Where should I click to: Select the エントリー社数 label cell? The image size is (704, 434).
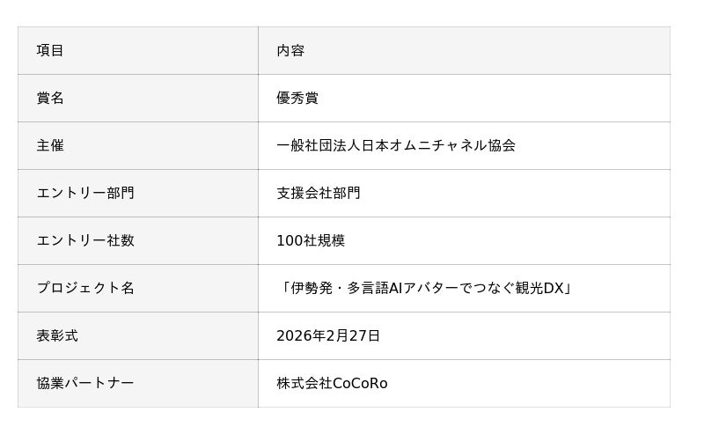click(x=85, y=241)
